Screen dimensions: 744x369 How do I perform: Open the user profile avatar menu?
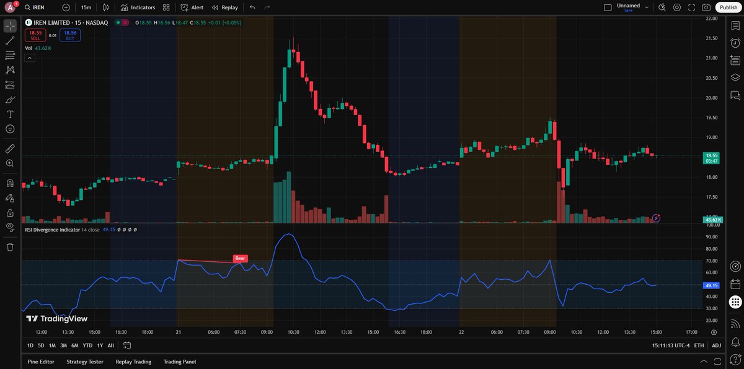pos(10,7)
